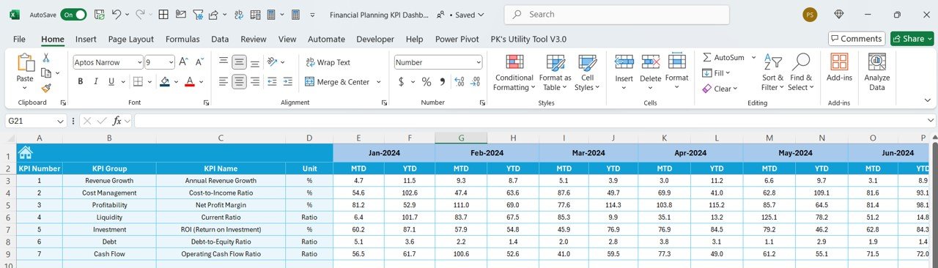Screen dimensions: 938x268
Task: Switch to the Data tab
Action: point(220,40)
